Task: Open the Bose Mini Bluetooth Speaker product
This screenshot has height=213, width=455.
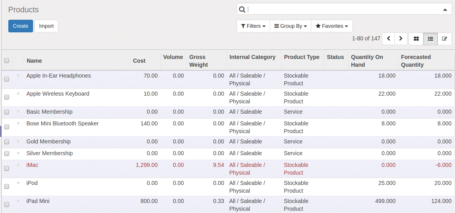Action: click(62, 123)
